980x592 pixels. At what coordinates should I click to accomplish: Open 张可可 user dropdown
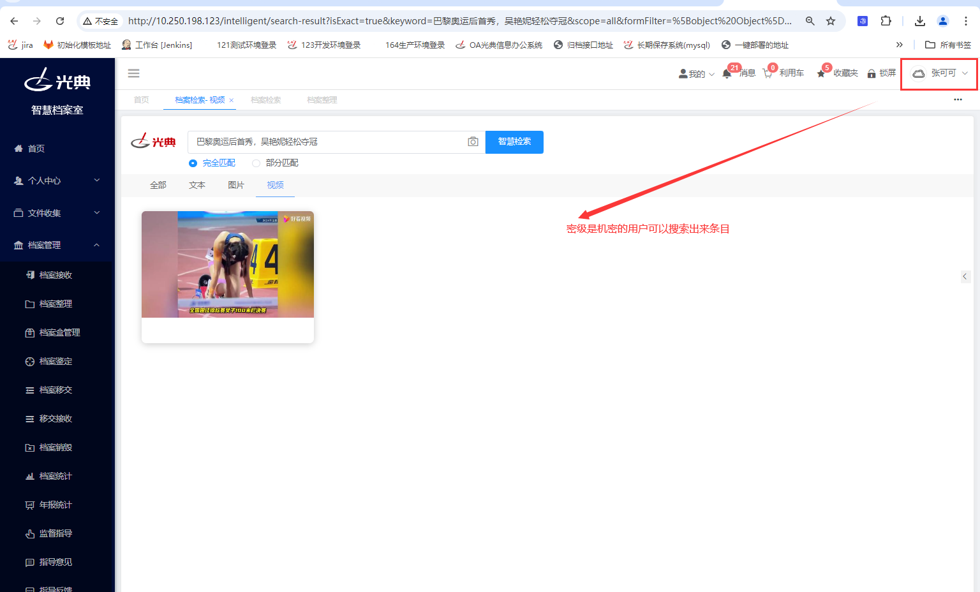point(939,73)
